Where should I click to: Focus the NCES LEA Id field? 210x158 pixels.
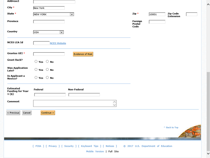[x=41, y=43]
